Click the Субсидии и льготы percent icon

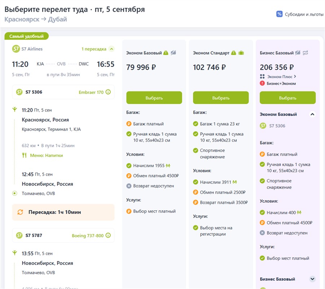(x=279, y=14)
